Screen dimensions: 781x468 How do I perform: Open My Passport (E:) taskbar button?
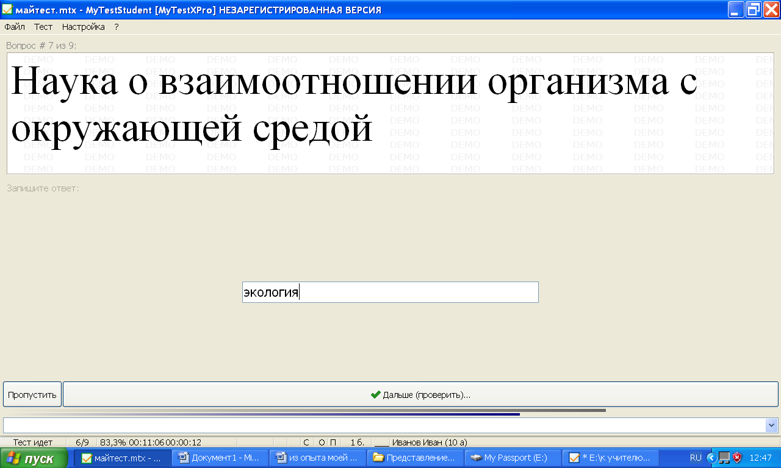513,458
